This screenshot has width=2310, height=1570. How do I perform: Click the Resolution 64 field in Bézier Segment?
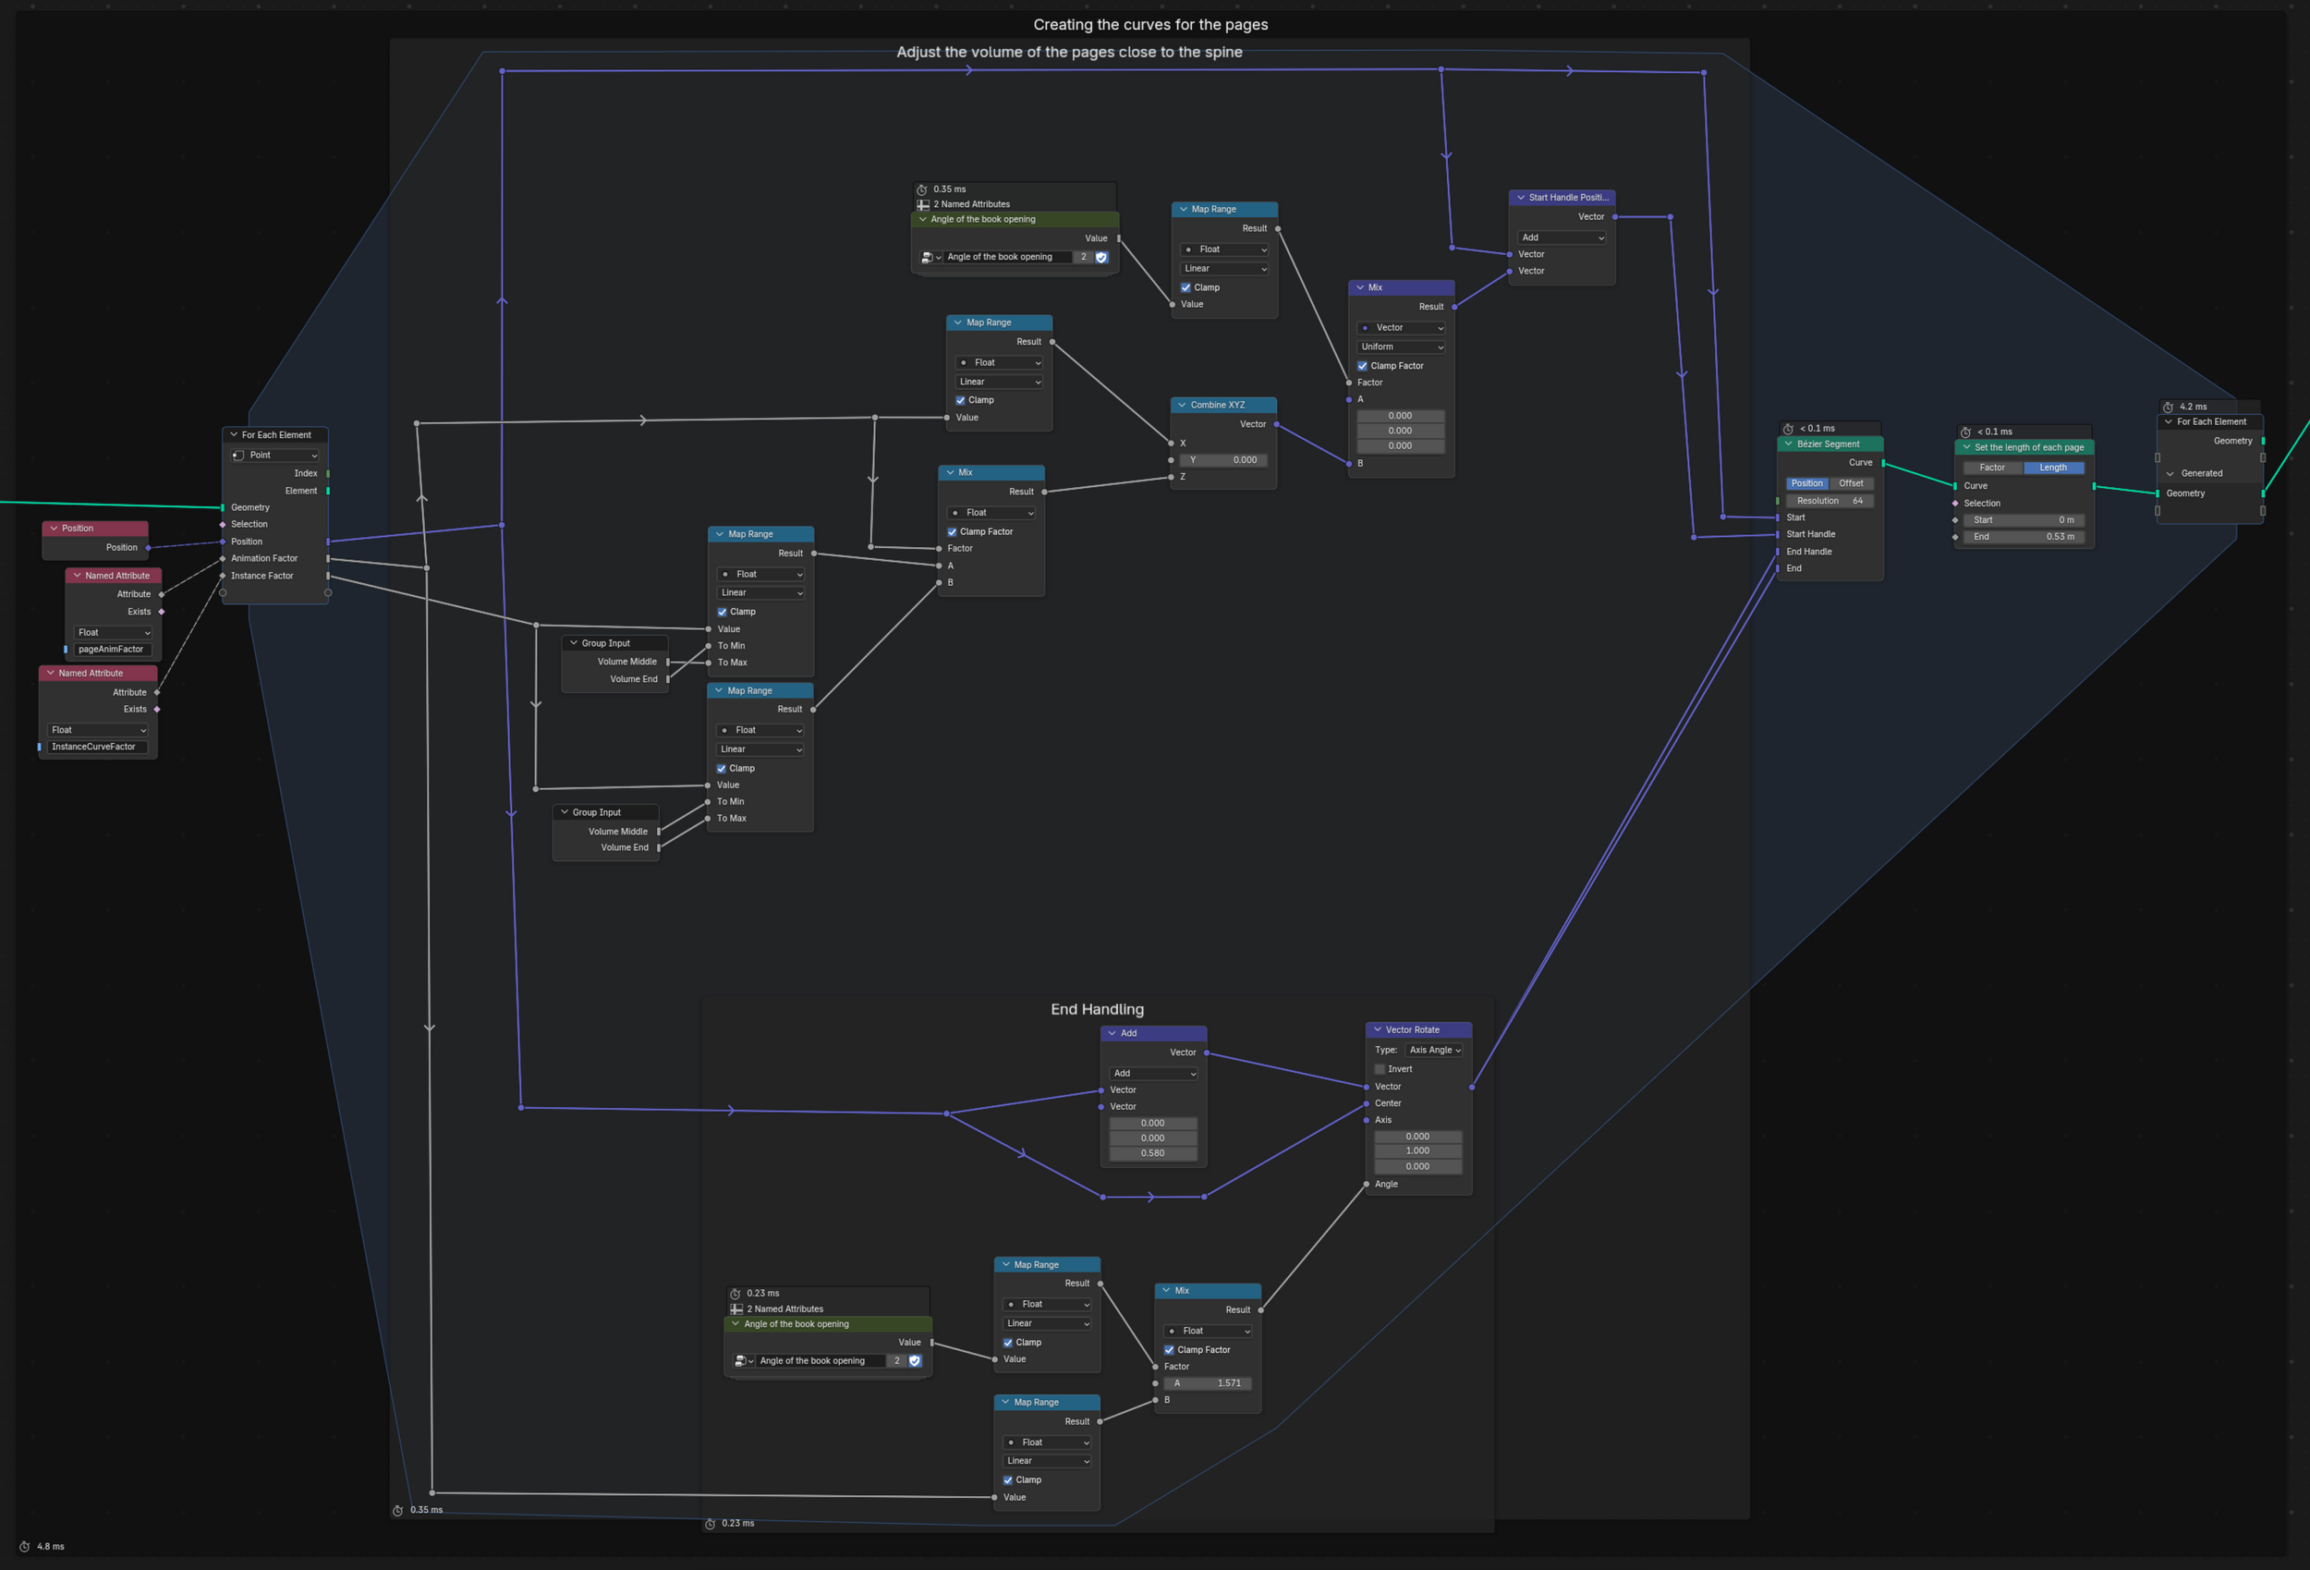click(1829, 500)
